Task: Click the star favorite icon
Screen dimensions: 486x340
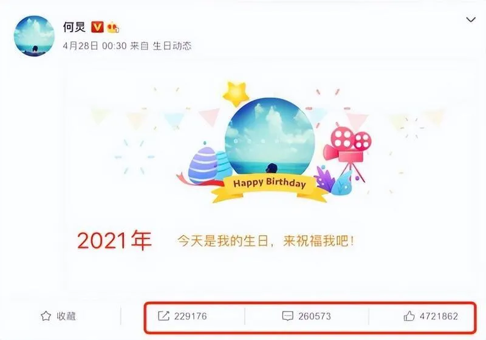Action: pos(46,316)
